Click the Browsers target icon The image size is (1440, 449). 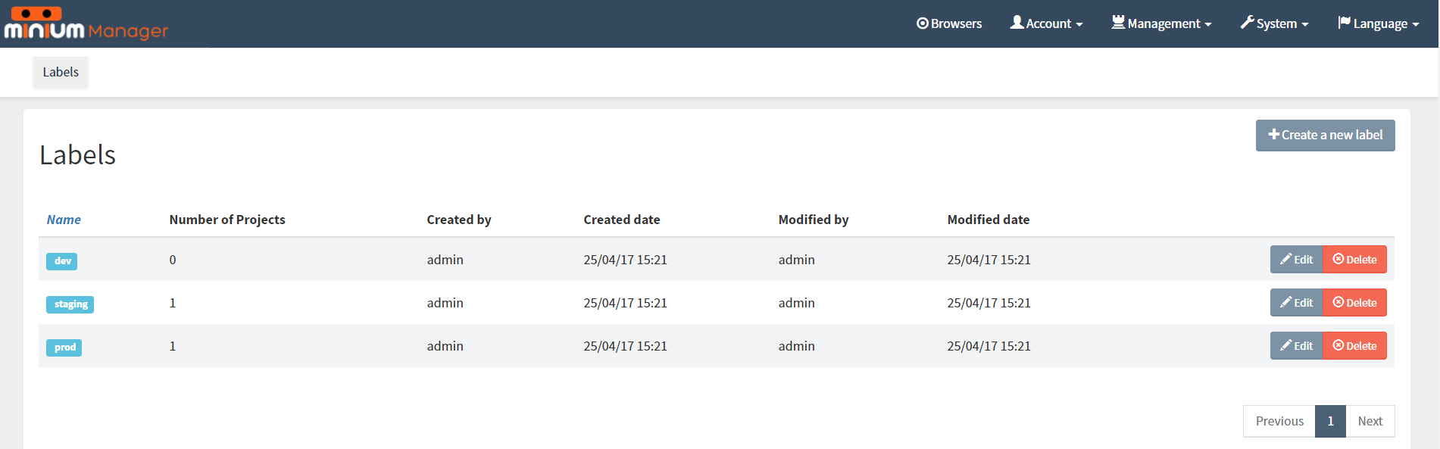(922, 23)
